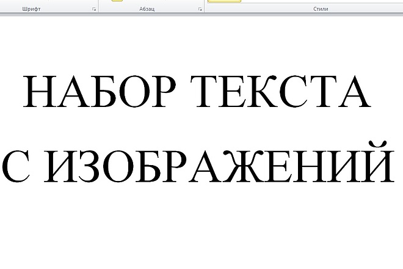
Task: Open the Шрифт dialog launcher arrow
Action: [94, 9]
